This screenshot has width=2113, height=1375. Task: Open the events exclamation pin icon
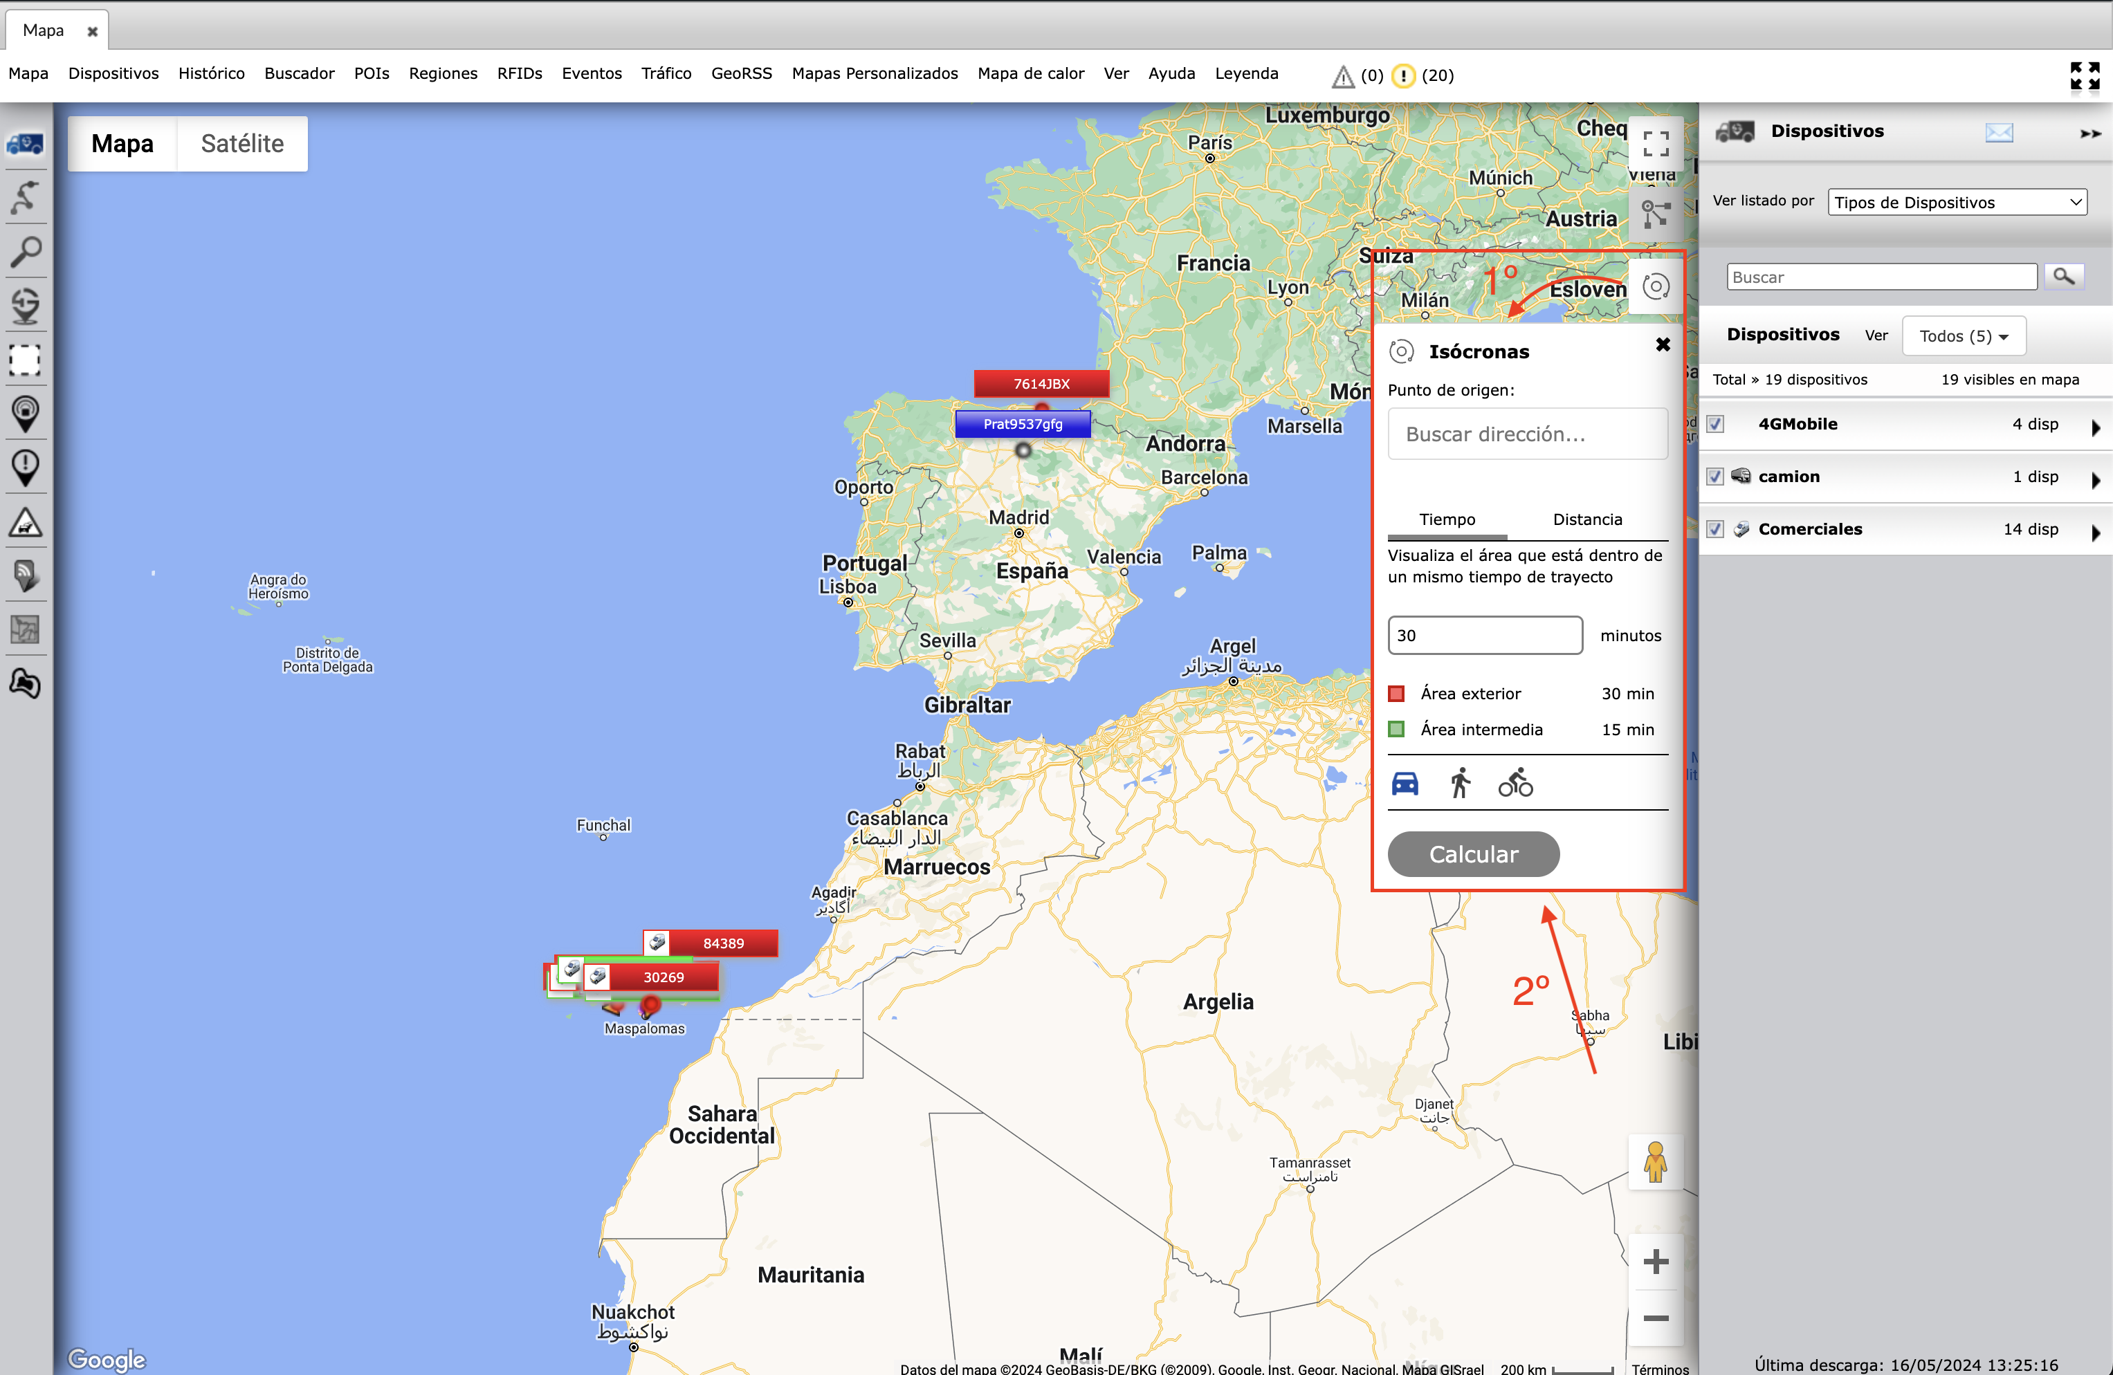coord(25,468)
